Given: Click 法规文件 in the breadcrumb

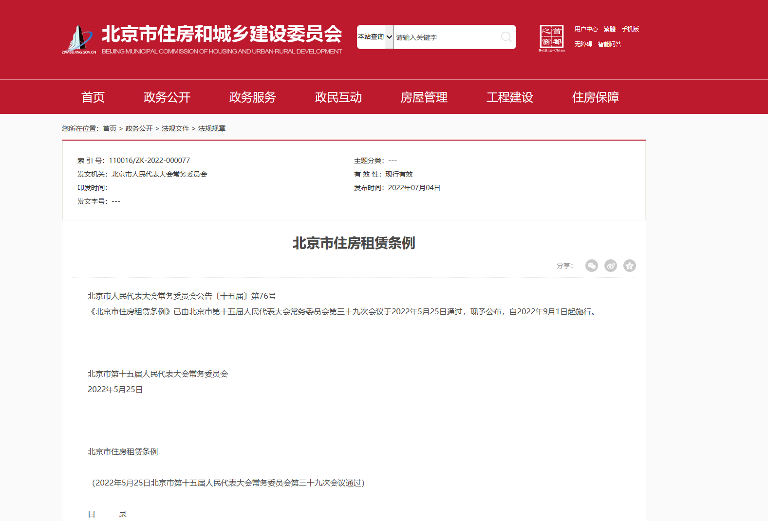Looking at the screenshot, I should click(x=175, y=128).
